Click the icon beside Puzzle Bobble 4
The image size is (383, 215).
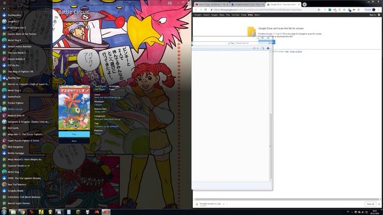4,59
